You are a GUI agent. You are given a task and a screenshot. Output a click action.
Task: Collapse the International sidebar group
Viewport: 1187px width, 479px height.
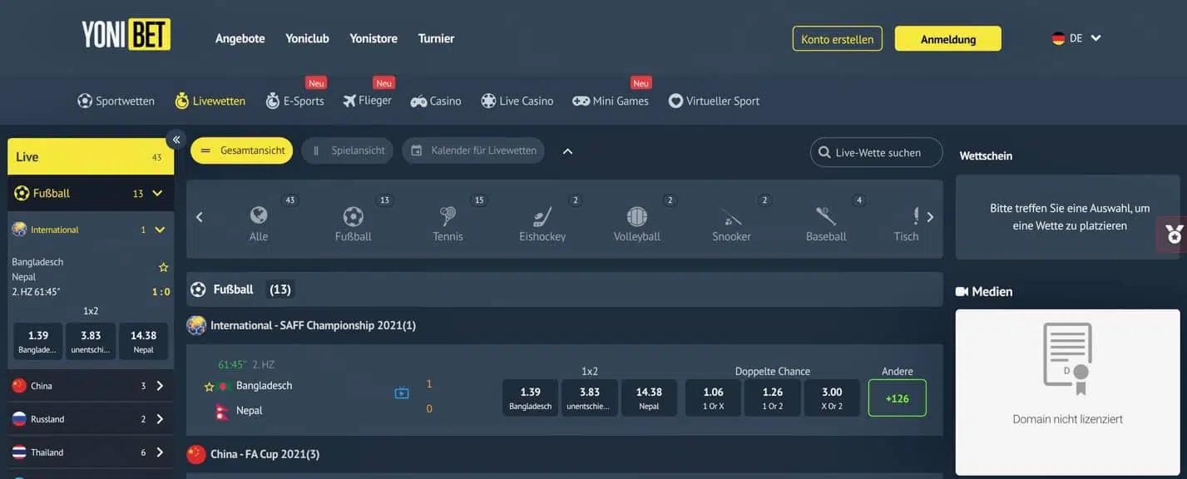click(x=160, y=230)
